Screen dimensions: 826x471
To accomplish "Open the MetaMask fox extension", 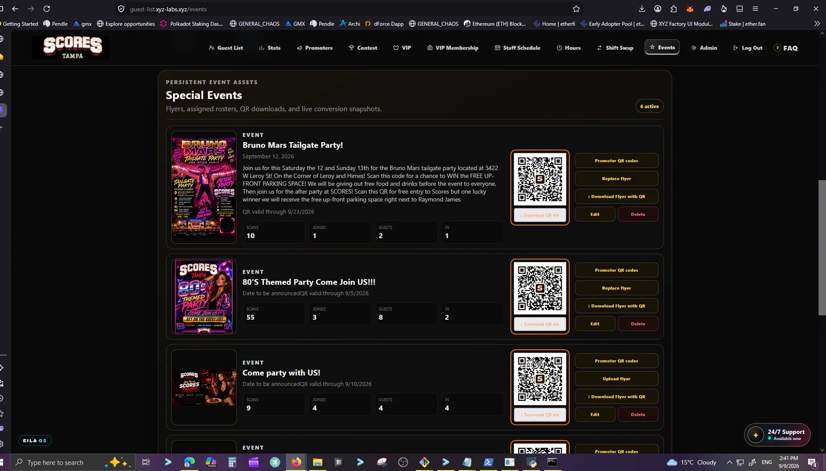I will pyautogui.click(x=690, y=9).
